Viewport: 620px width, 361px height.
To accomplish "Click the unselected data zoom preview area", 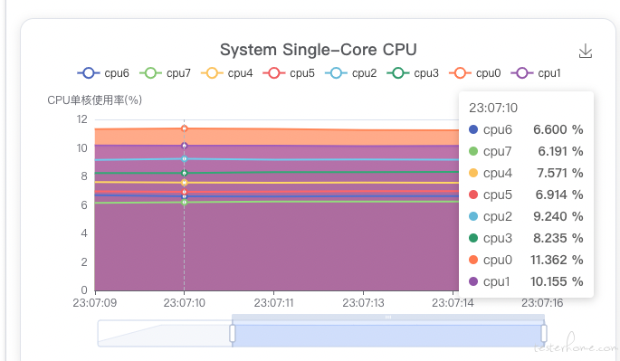I will (165, 333).
